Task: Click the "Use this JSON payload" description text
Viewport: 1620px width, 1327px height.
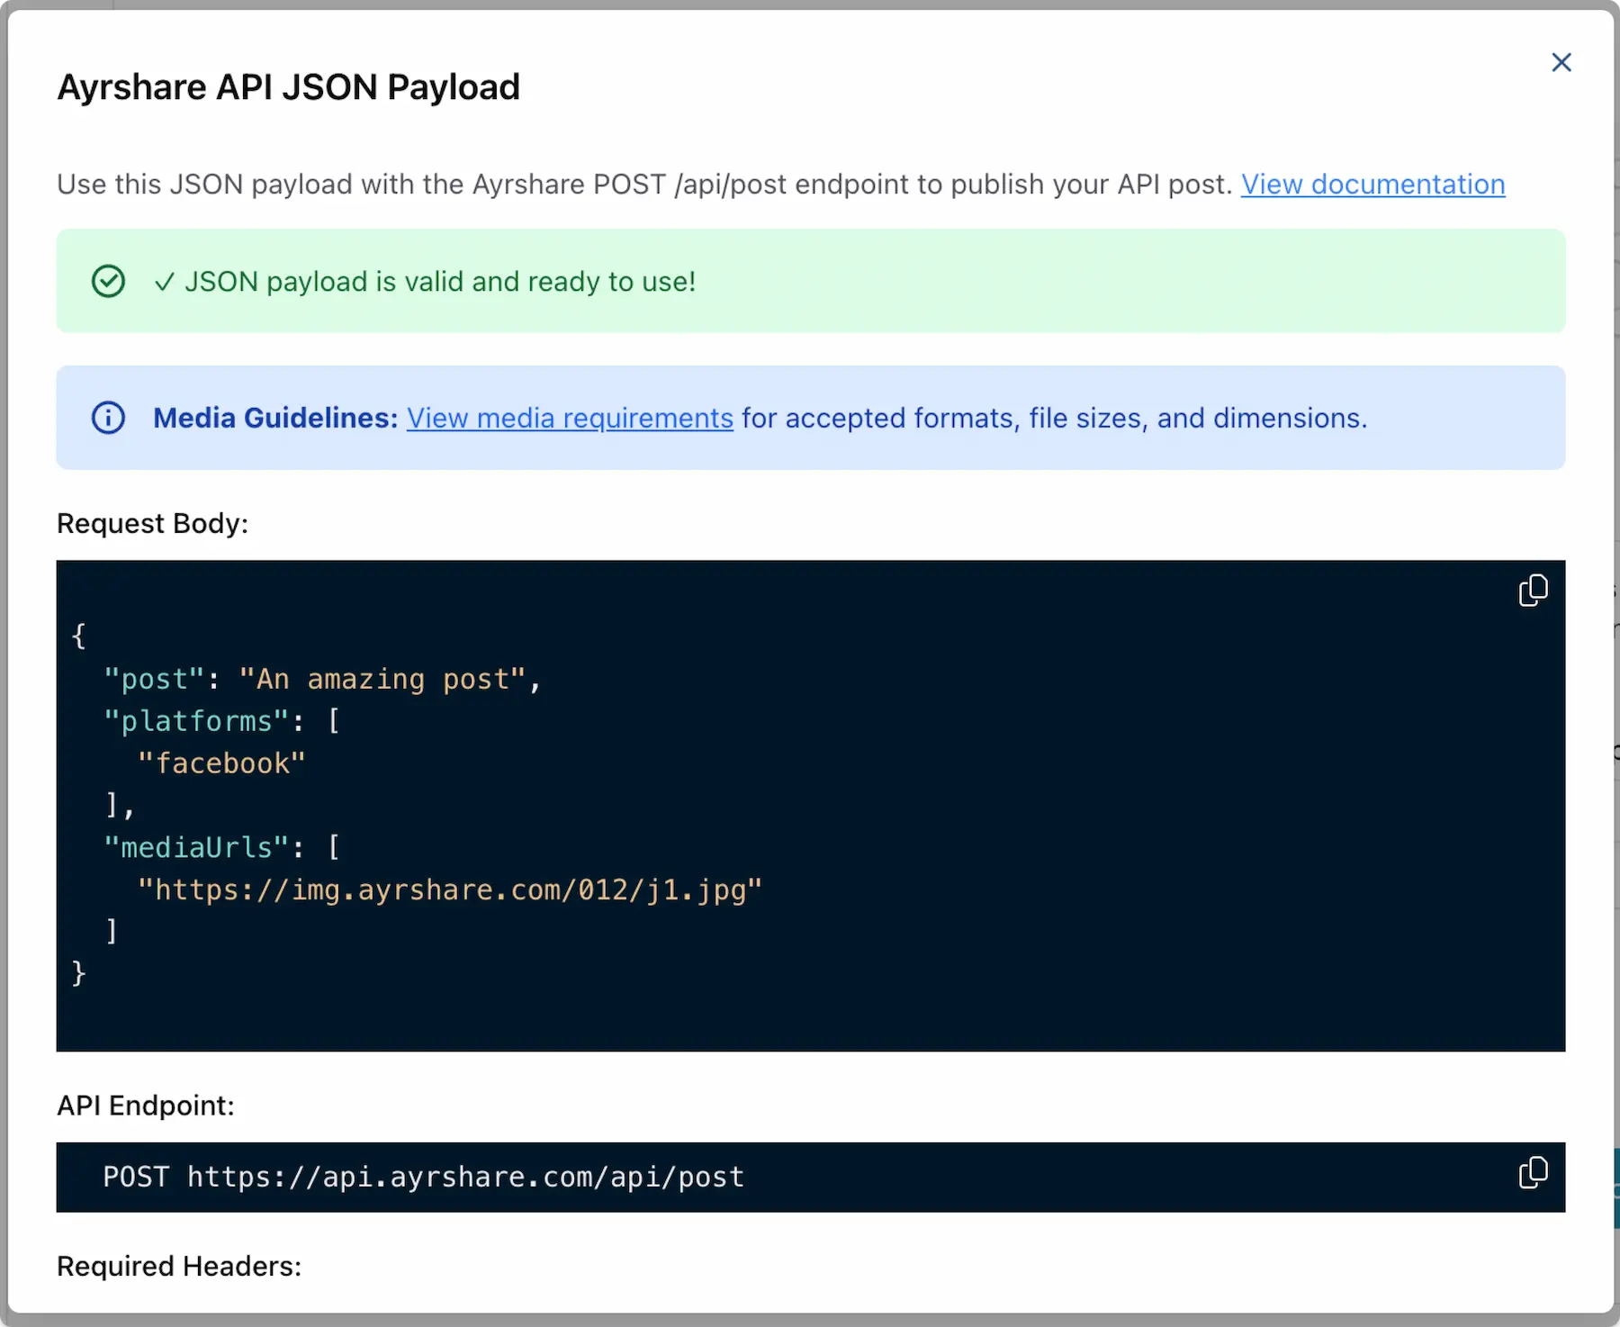Action: (x=644, y=185)
